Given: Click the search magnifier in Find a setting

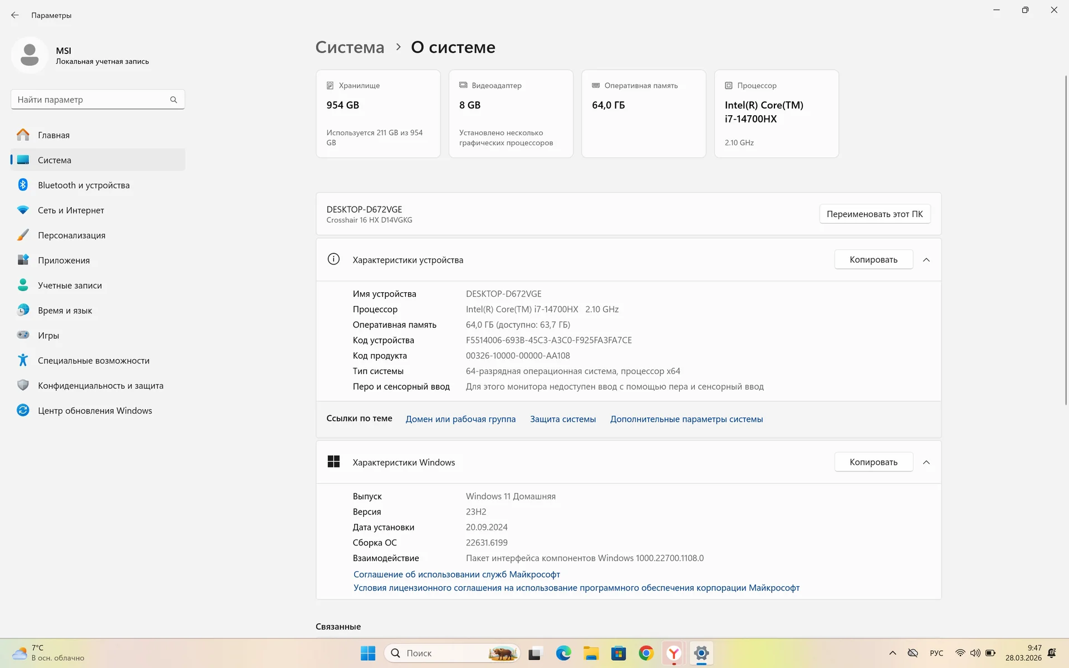Looking at the screenshot, I should pos(174,100).
